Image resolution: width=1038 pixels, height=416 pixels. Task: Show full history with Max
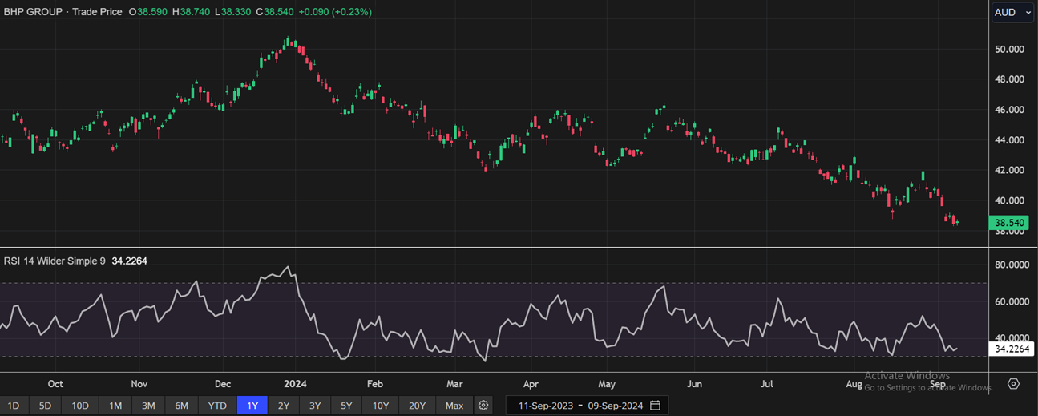[x=454, y=406]
